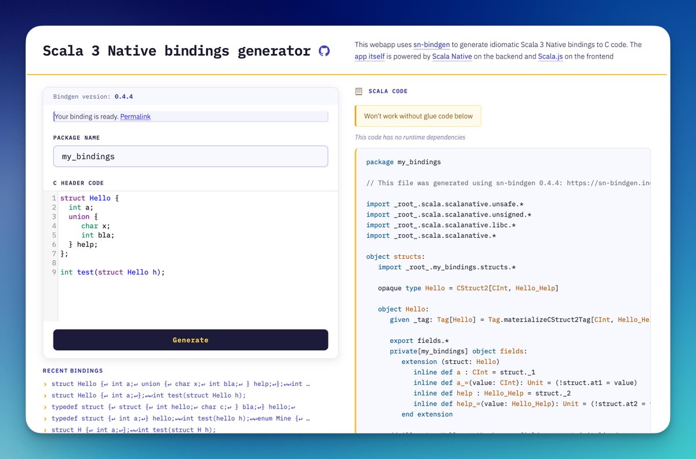Click the '} help;' line in editor
The height and width of the screenshot is (459, 696).
(x=83, y=244)
